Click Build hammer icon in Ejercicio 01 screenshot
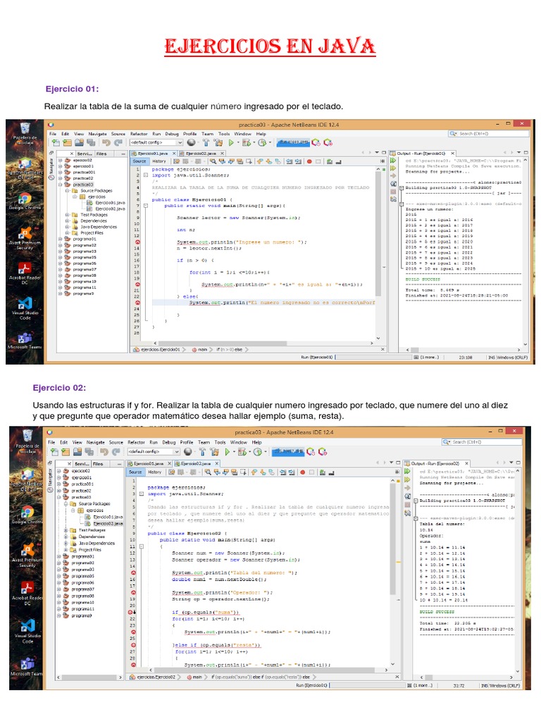 206,143
